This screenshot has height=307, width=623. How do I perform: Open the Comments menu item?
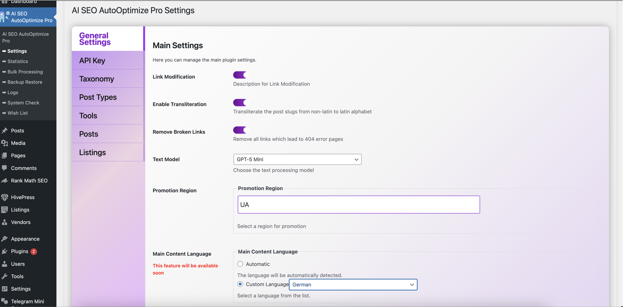click(x=24, y=168)
